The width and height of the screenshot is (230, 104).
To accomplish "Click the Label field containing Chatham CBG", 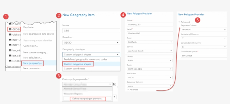I will [150, 33].
